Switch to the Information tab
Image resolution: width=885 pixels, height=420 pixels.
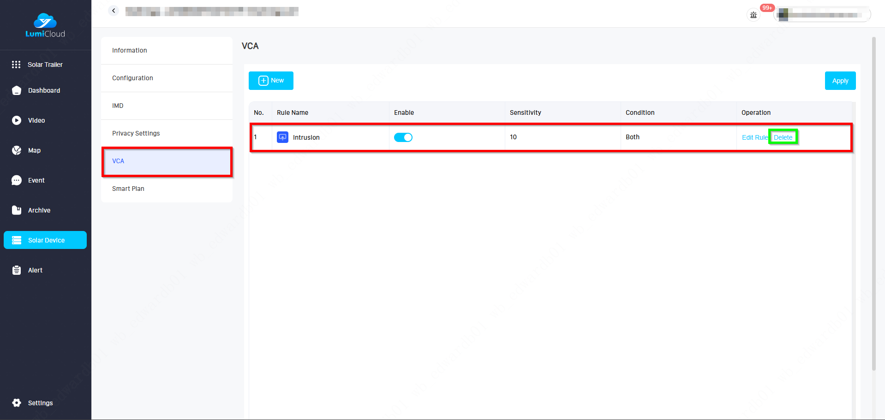coord(130,50)
